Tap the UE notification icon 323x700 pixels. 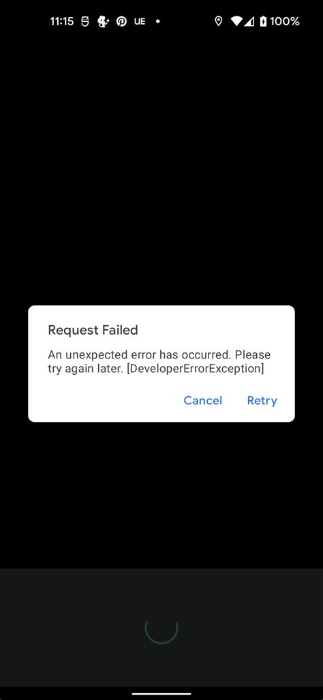[x=140, y=21]
